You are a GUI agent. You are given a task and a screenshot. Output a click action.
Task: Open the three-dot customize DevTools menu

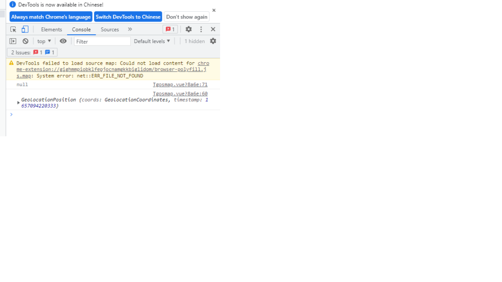pyautogui.click(x=201, y=29)
